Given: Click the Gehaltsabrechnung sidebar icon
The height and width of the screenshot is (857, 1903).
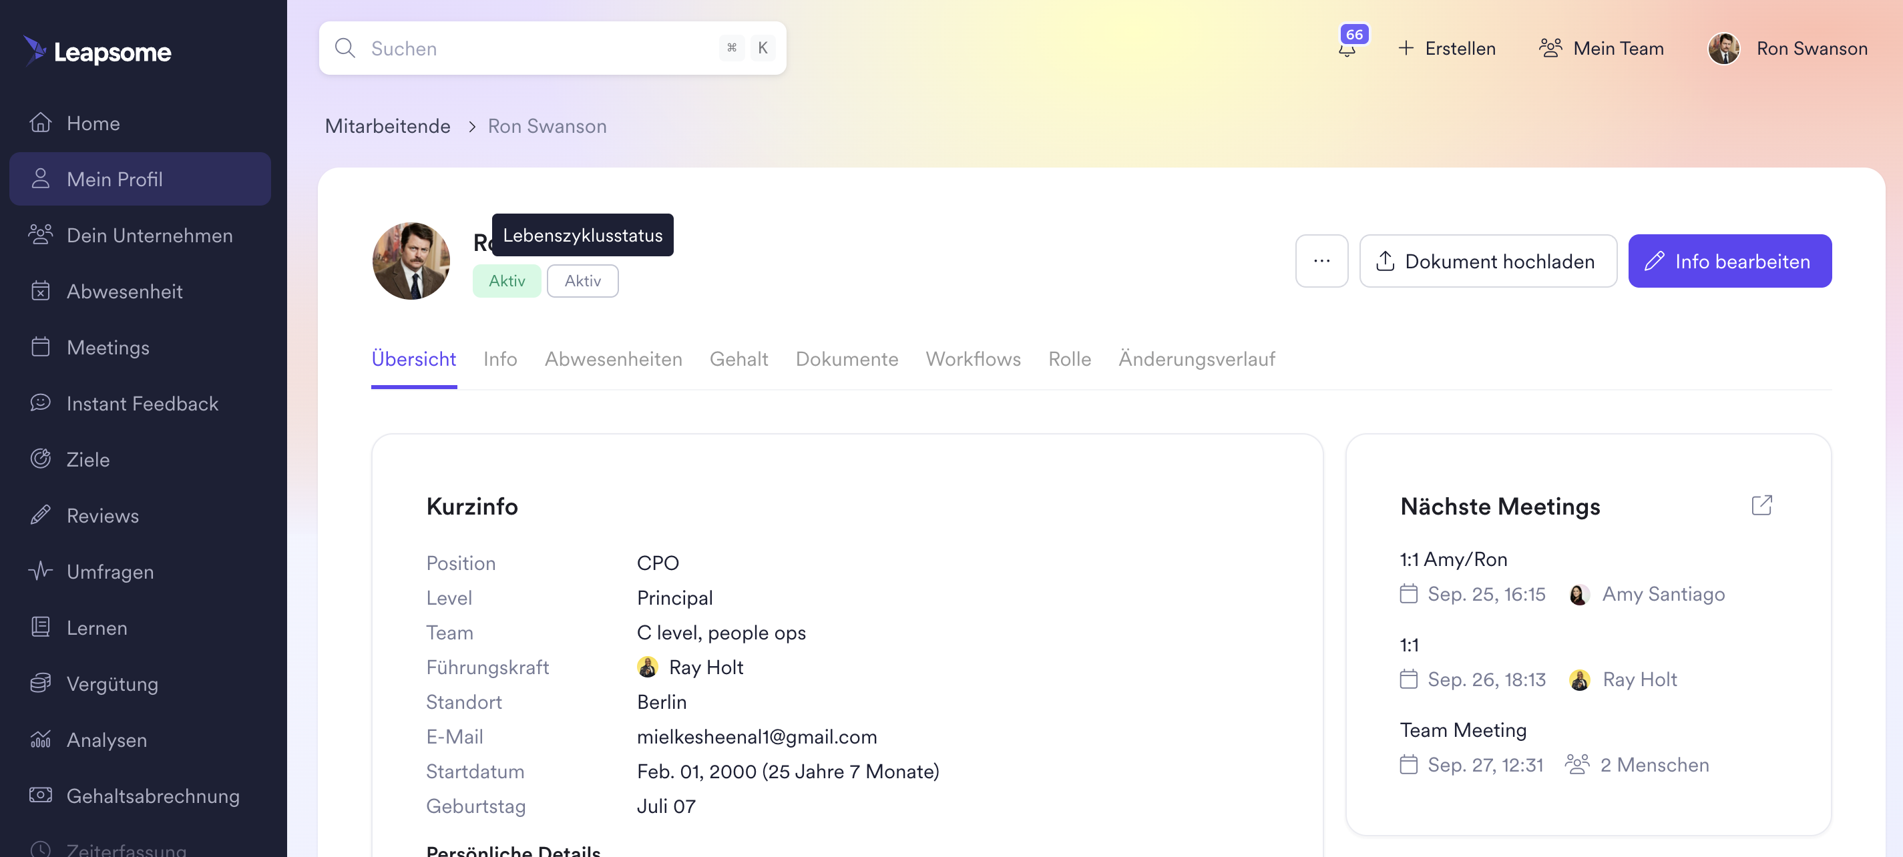Looking at the screenshot, I should click(41, 795).
